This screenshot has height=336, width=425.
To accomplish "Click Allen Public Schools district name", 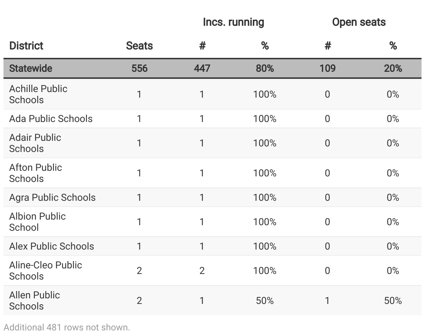I will coord(34,300).
